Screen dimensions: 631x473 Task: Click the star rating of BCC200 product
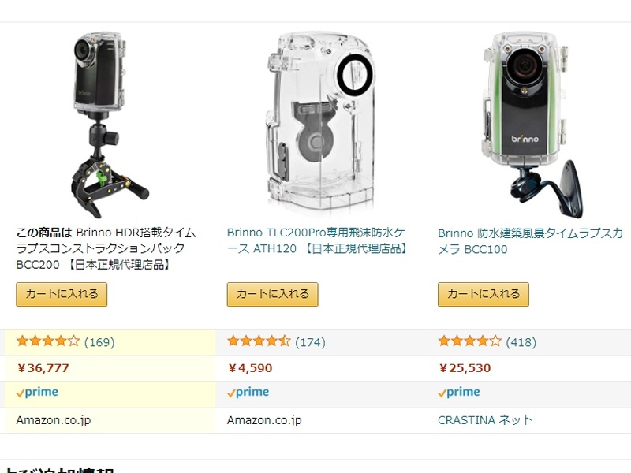(48, 341)
